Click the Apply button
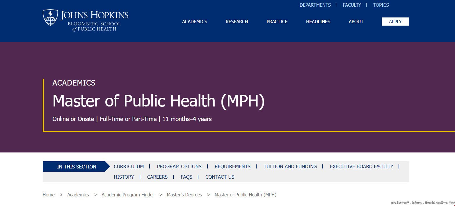The height and width of the screenshot is (206, 455). [395, 22]
